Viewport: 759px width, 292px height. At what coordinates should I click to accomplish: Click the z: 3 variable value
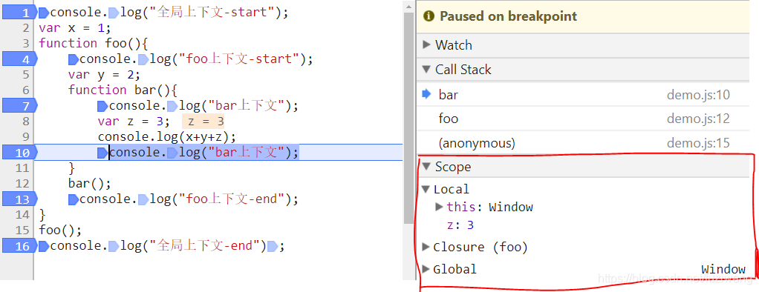(x=471, y=225)
